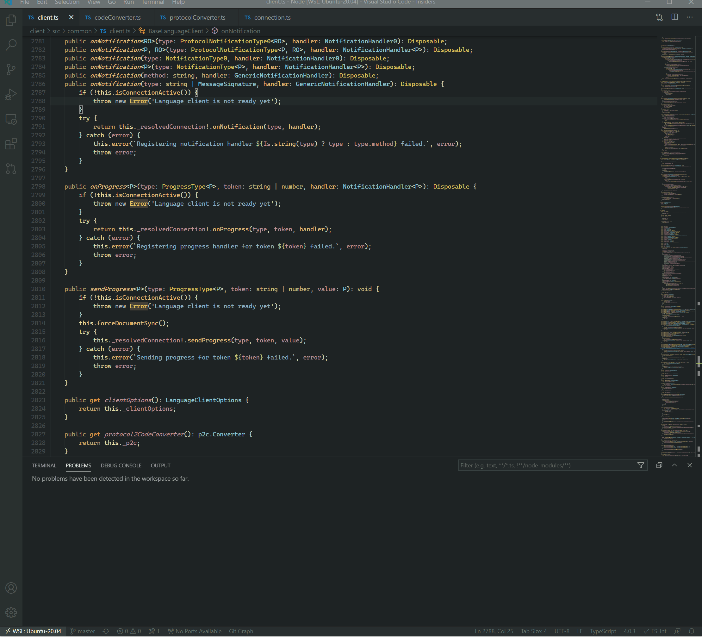
Task: Click the master branch in status bar
Action: click(83, 631)
